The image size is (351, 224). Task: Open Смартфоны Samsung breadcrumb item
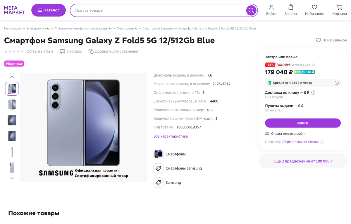coord(158,29)
